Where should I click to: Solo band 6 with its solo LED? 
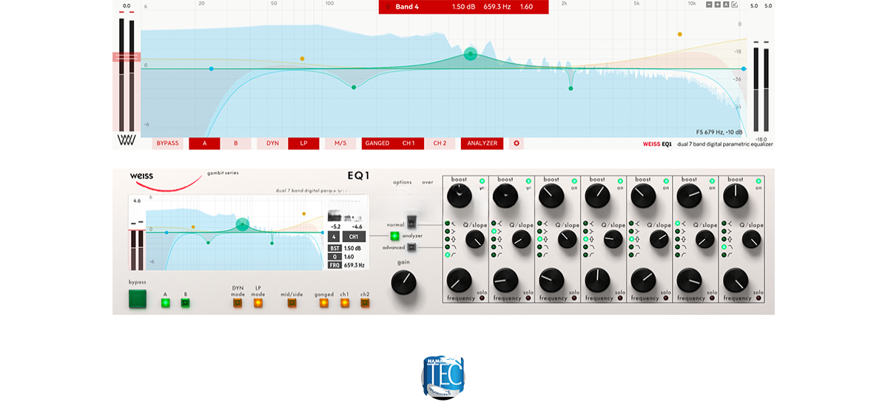click(712, 298)
